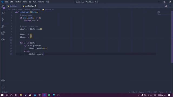The image size is (173, 97).
Task: Open Spotify from the taskbar
Action: tap(49, 95)
